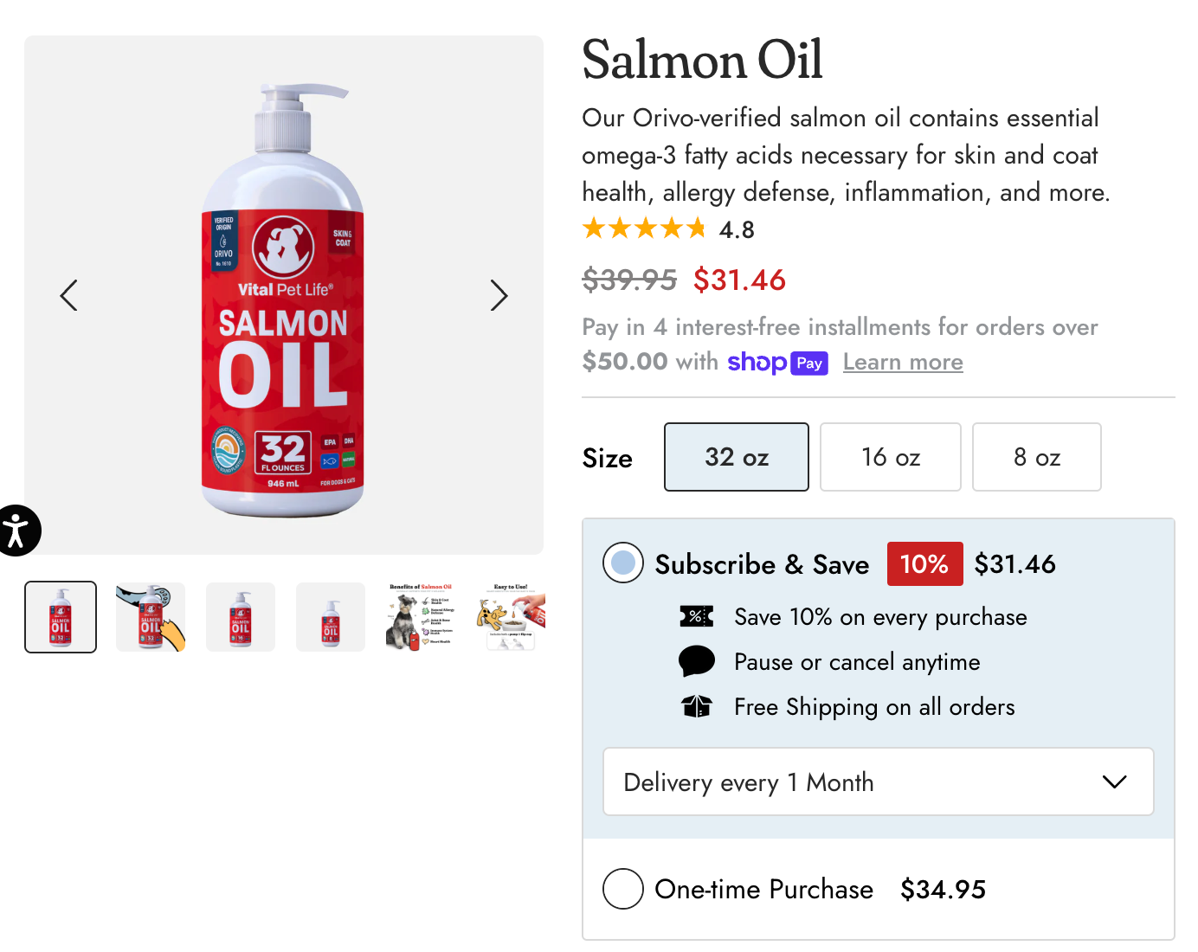View the first bottle thumbnail
1198x952 pixels.
[x=61, y=617]
